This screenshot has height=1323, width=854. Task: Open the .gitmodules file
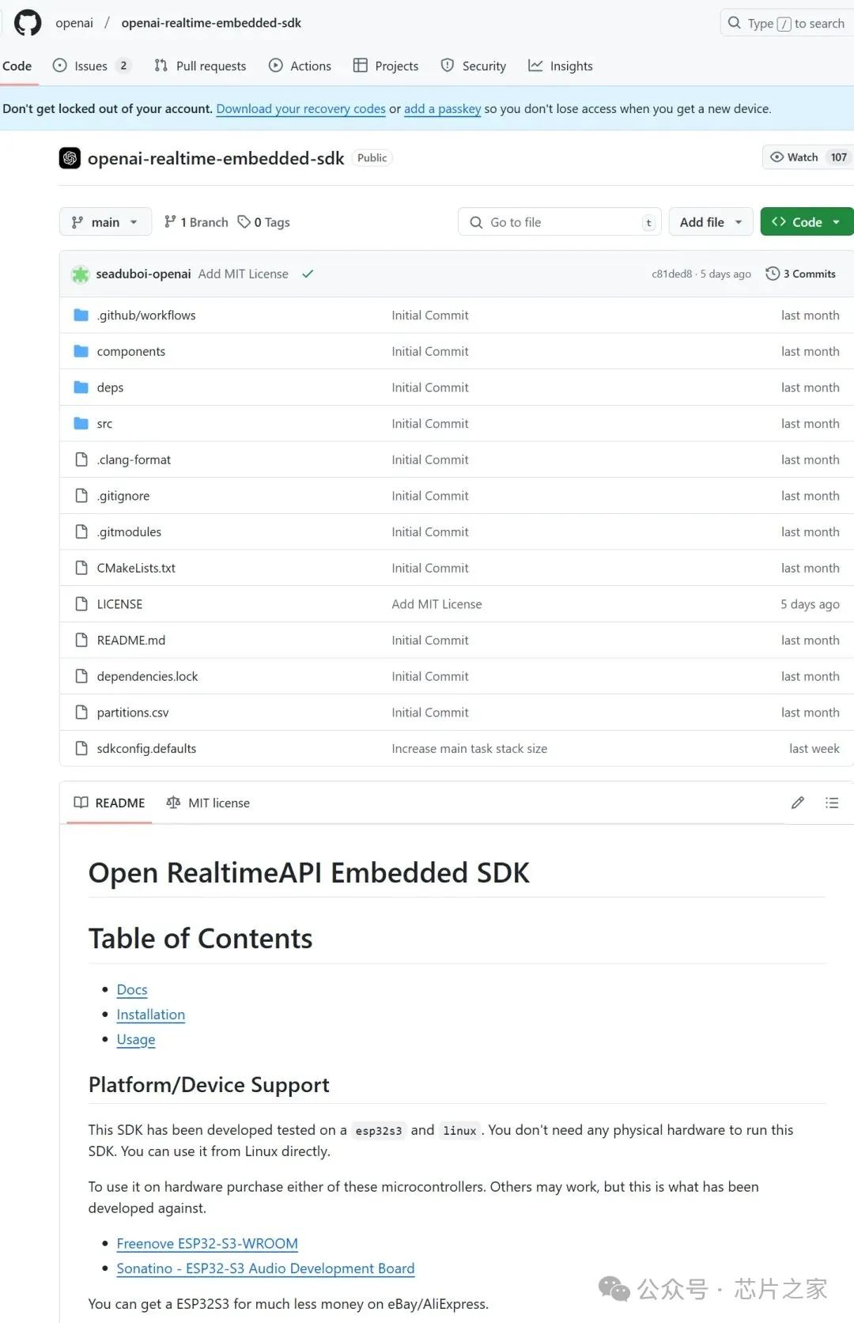coord(129,532)
